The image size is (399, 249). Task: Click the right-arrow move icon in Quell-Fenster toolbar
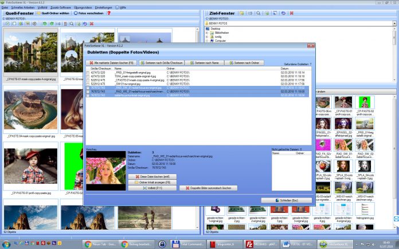click(58, 23)
